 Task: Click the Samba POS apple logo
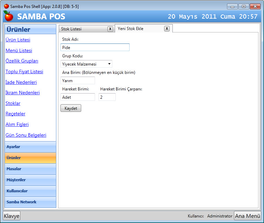8,16
